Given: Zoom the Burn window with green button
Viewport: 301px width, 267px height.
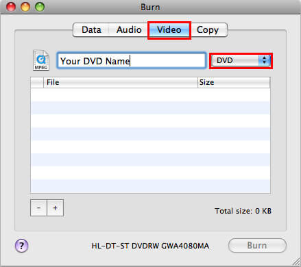Looking at the screenshot, I should tap(40, 7).
